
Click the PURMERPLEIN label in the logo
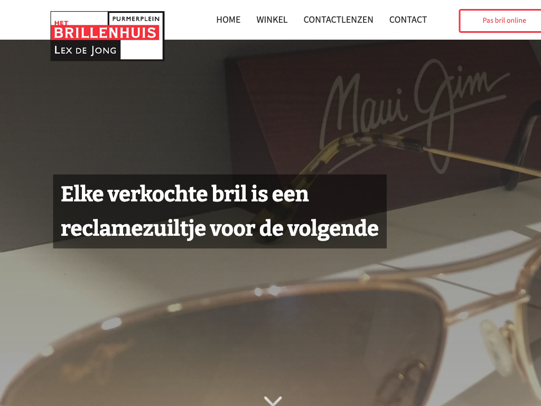pyautogui.click(x=136, y=19)
